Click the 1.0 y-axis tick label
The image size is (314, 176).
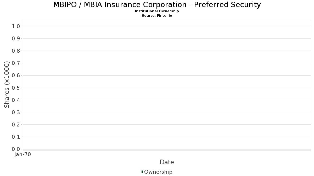(x=16, y=26)
